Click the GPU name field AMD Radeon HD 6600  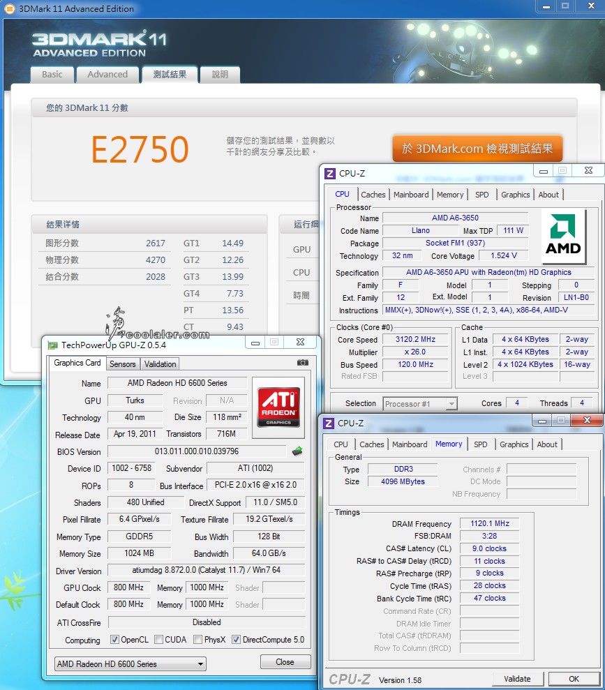coord(177,383)
